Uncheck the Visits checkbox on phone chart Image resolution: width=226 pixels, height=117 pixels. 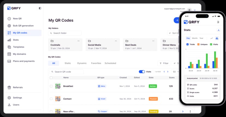(x=211, y=44)
